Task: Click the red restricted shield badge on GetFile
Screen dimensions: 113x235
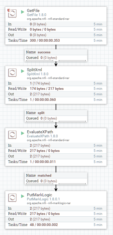Action: (9, 10)
